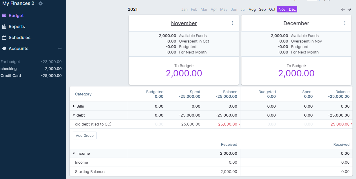The height and width of the screenshot is (179, 356).
Task: Click November For Next Month line
Action: pos(186,52)
